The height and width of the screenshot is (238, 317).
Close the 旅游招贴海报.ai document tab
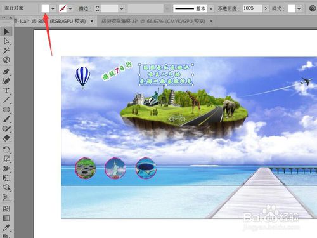[x=211, y=21]
